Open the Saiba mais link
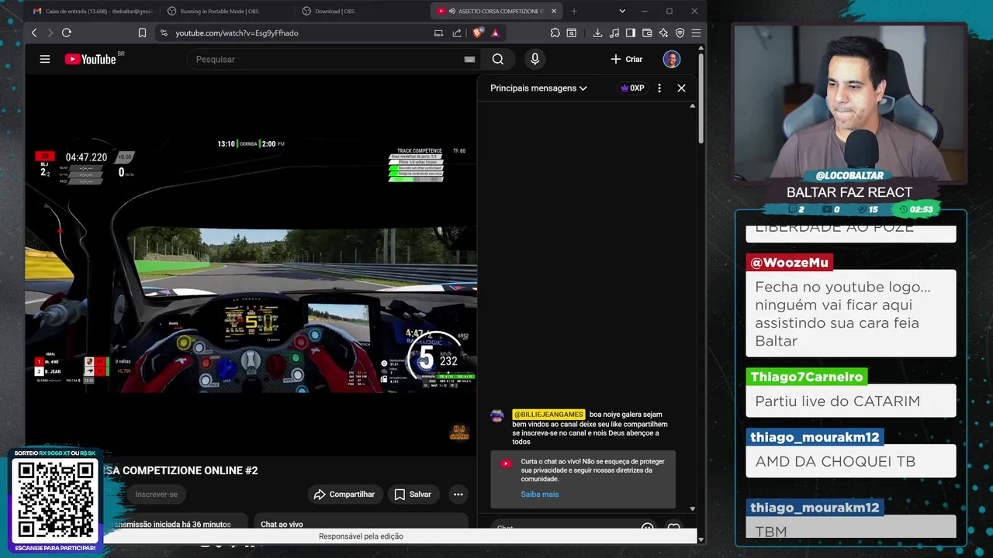993x558 pixels. point(540,494)
